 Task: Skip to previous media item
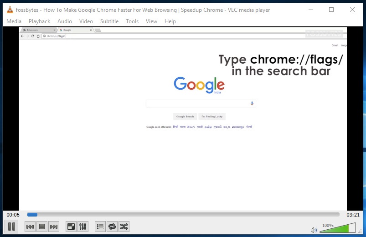[30, 227]
